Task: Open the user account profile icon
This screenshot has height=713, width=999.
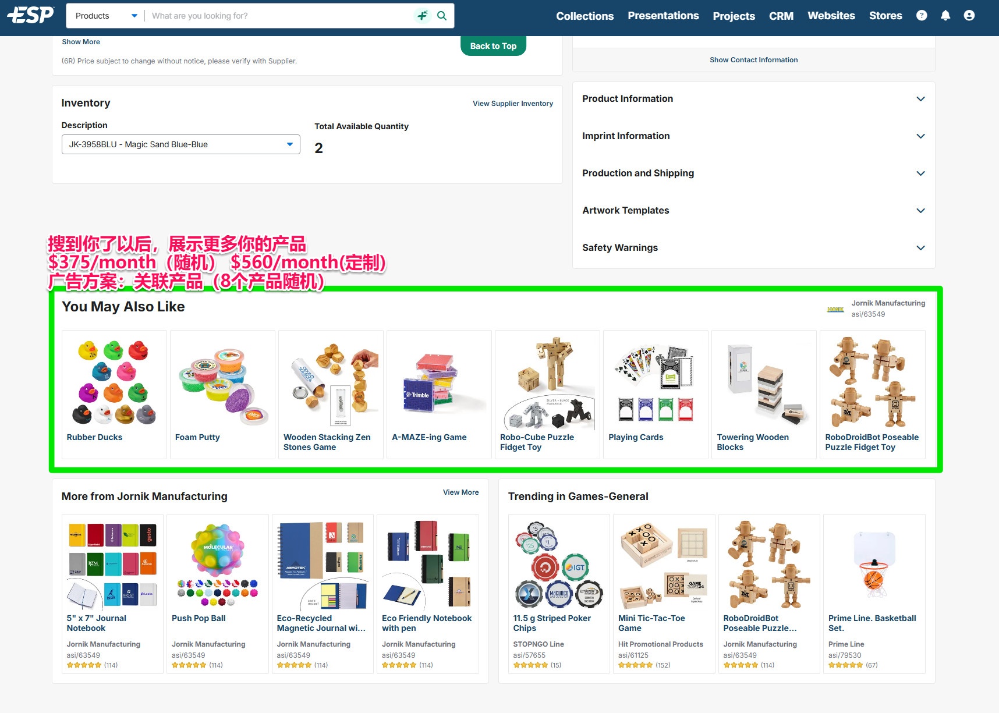Action: click(969, 16)
